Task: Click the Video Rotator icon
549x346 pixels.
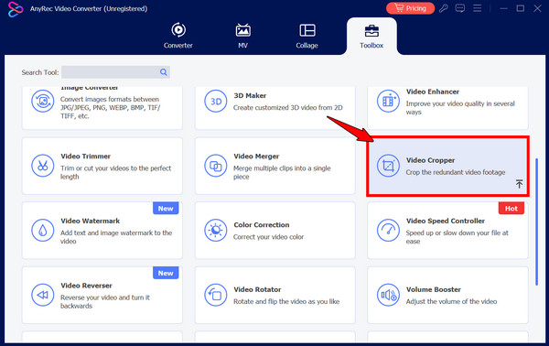Action: tap(216, 295)
